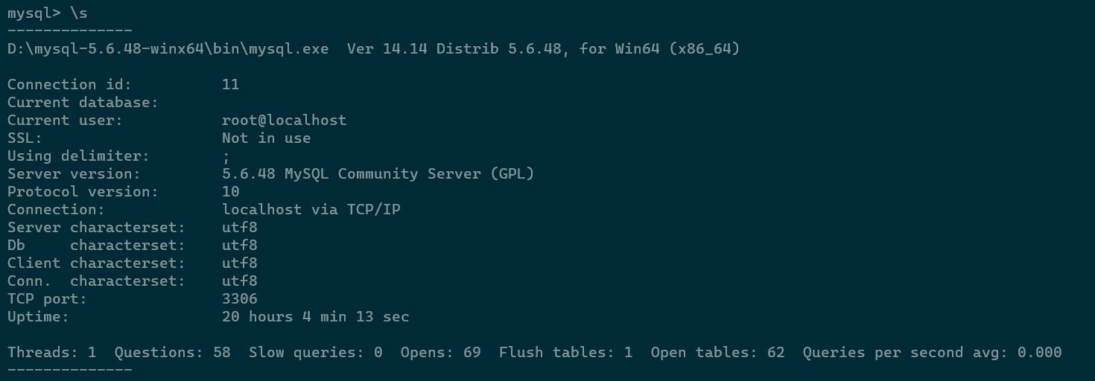The width and height of the screenshot is (1095, 381).
Task: Click the 'Using delimiter:' label
Action: (78, 156)
